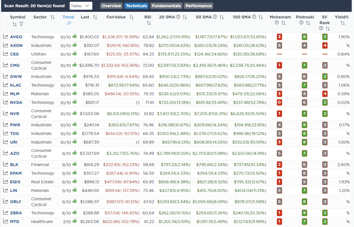Open the chart icon for KLAC
The image size is (354, 227).
[6, 85]
